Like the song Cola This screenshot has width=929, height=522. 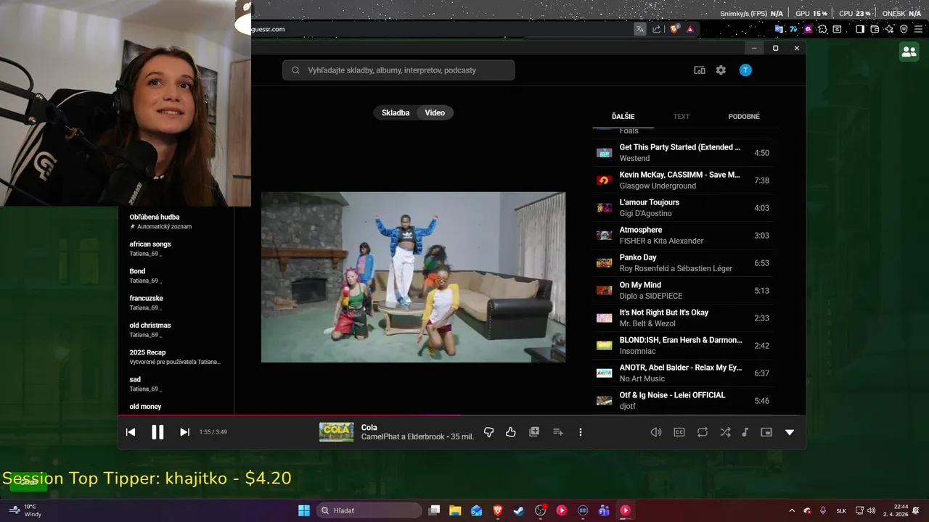[x=511, y=432]
